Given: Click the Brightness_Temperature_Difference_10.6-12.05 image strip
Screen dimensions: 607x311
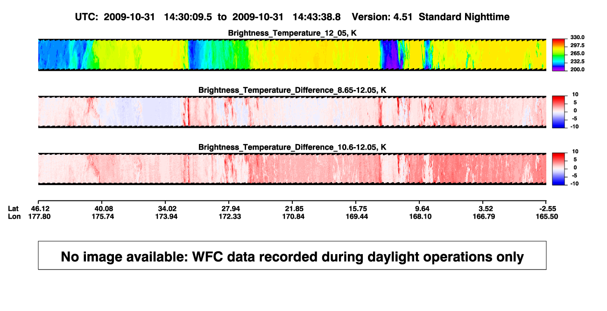Looking at the screenshot, I should [292, 168].
